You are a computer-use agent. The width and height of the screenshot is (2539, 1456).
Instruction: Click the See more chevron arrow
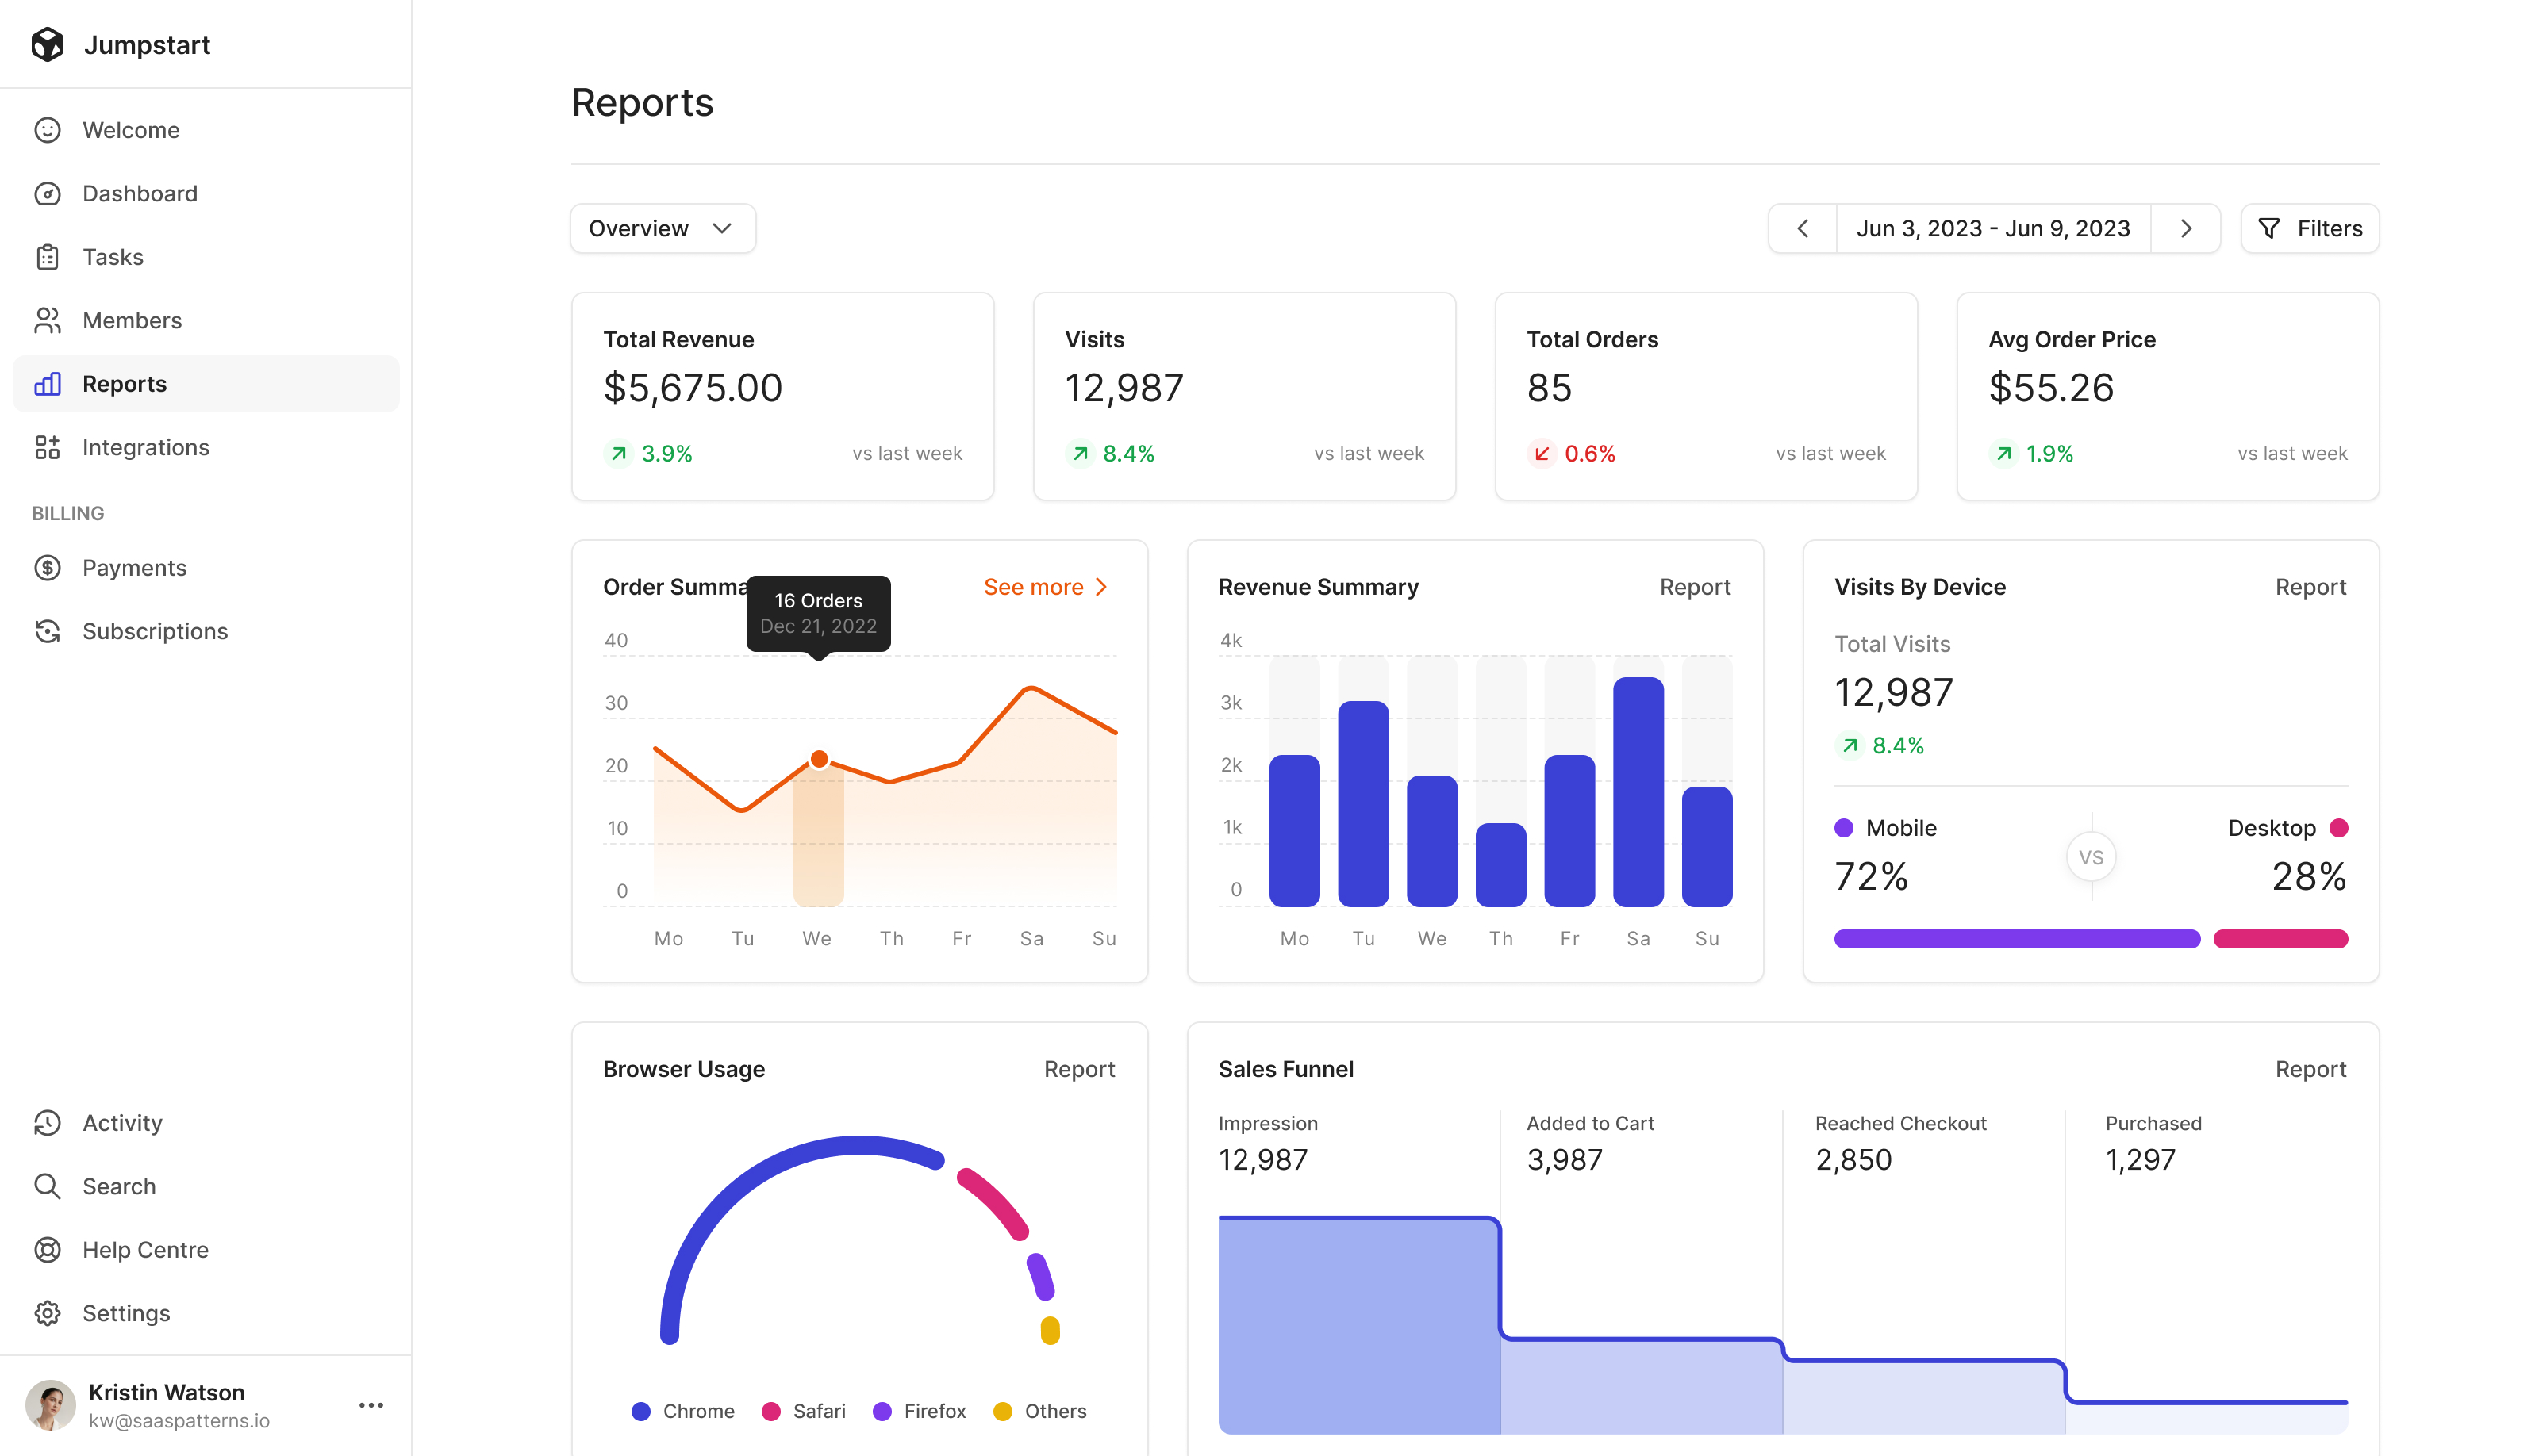point(1101,587)
